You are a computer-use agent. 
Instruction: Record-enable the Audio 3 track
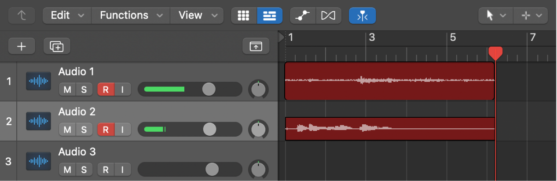pyautogui.click(x=106, y=169)
